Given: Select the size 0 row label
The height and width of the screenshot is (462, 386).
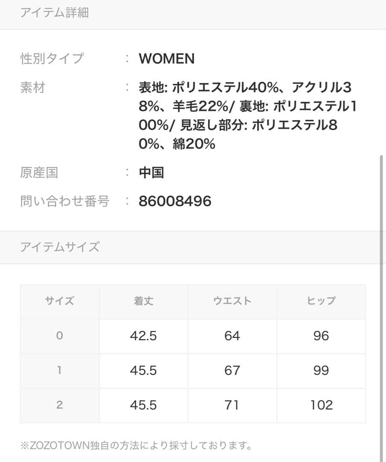Looking at the screenshot, I should click(x=59, y=336).
